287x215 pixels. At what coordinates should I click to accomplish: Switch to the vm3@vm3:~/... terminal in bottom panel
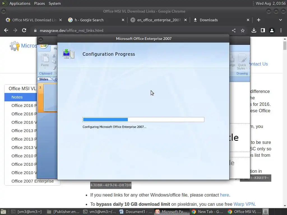point(100,212)
